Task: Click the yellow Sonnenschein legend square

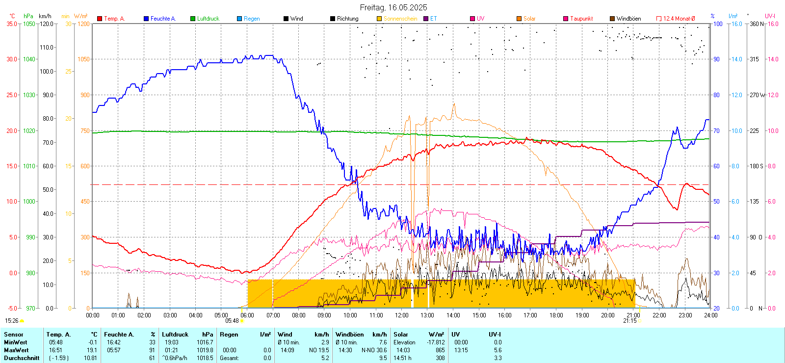Action: click(x=379, y=19)
